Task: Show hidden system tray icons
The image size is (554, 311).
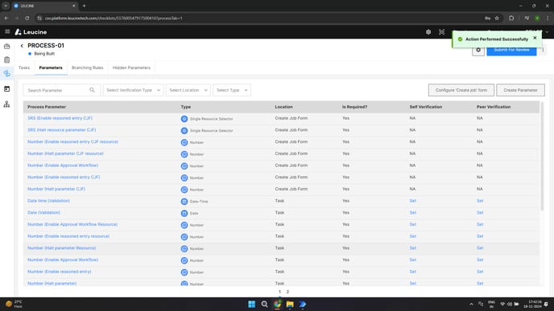Action: click(471, 305)
